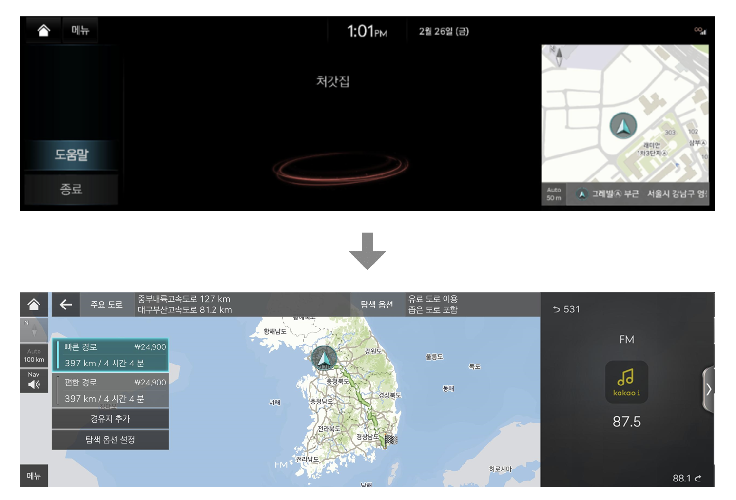Change the Auto 100 km map scale
Screen dimensions: 736x500
34,355
